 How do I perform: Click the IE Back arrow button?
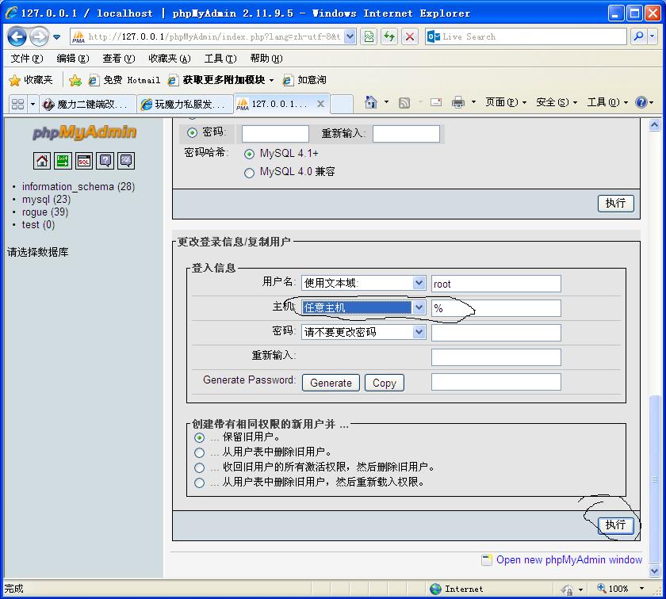tap(17, 36)
